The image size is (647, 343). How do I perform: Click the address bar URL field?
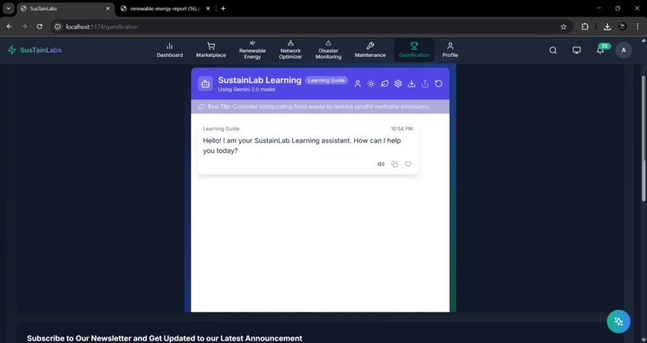(x=312, y=26)
